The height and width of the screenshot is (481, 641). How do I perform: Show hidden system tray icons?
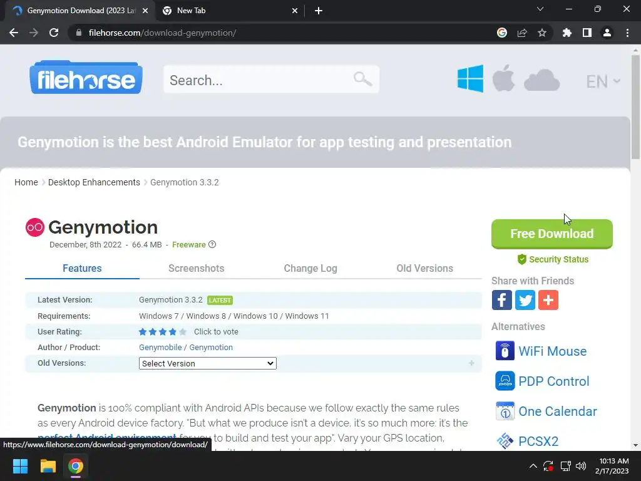(533, 466)
